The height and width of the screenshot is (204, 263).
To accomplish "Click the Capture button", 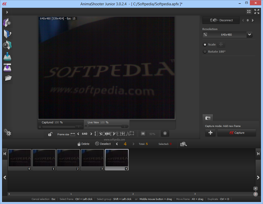I will pyautogui.click(x=236, y=133).
